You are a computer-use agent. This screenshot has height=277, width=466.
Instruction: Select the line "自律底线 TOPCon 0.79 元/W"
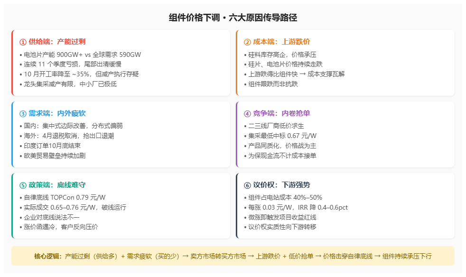pyautogui.click(x=63, y=197)
